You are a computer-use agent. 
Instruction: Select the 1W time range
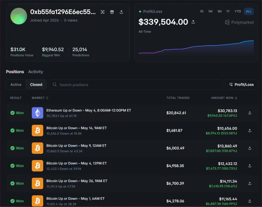click(x=210, y=11)
